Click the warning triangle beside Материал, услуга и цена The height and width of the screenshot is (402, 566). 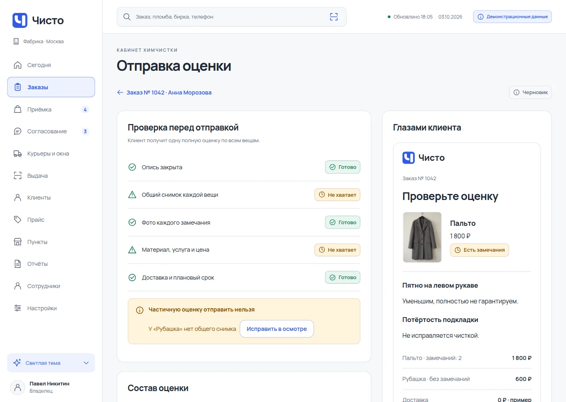tap(132, 250)
